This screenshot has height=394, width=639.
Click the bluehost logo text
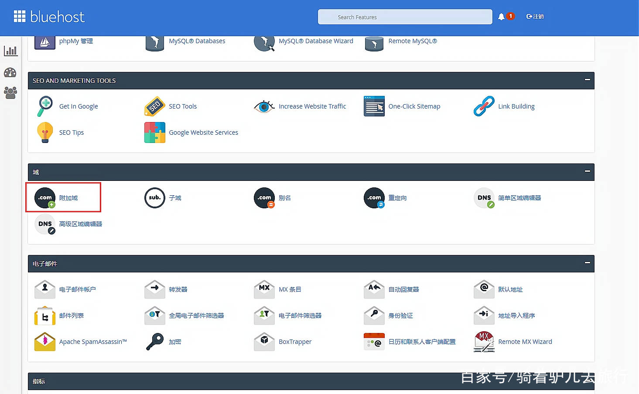[x=57, y=17]
